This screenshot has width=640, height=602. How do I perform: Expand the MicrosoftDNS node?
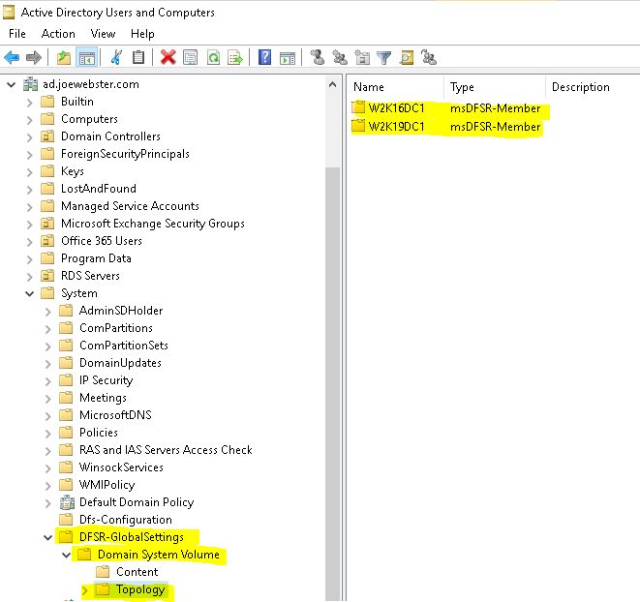tap(47, 416)
